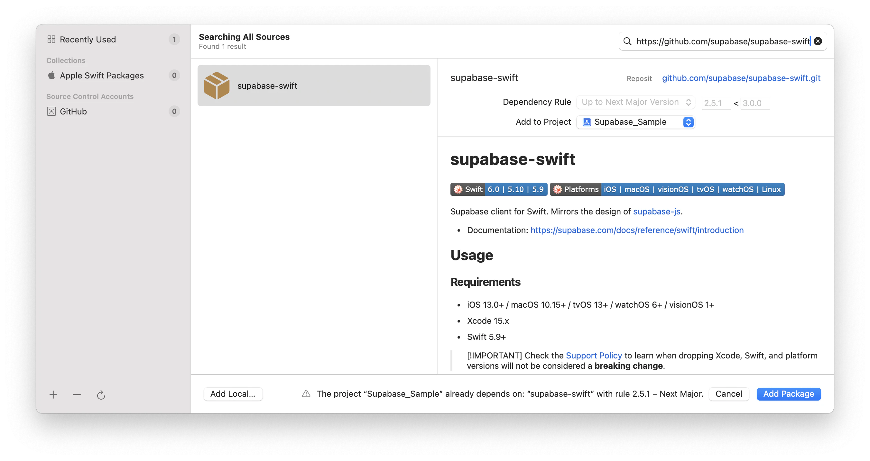Click the warning triangle icon

[x=306, y=393]
